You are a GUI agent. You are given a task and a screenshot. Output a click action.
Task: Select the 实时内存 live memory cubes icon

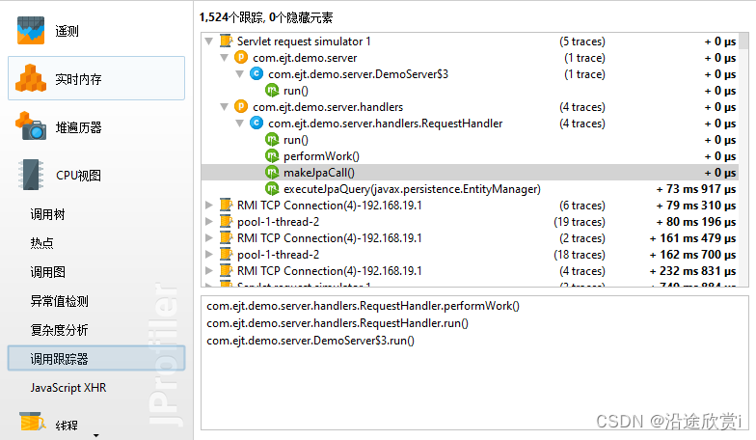(x=31, y=78)
